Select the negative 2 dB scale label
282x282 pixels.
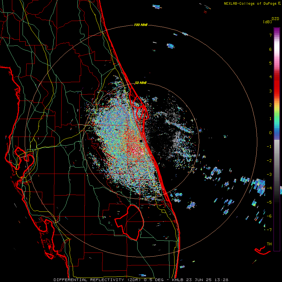click(269, 161)
